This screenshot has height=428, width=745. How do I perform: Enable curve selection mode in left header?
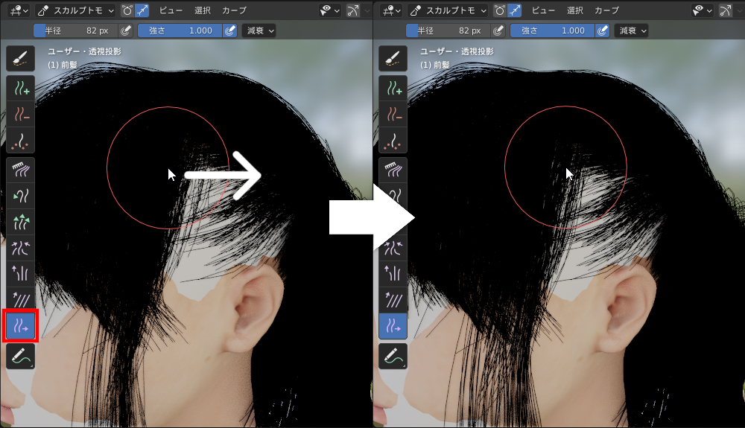coord(142,10)
